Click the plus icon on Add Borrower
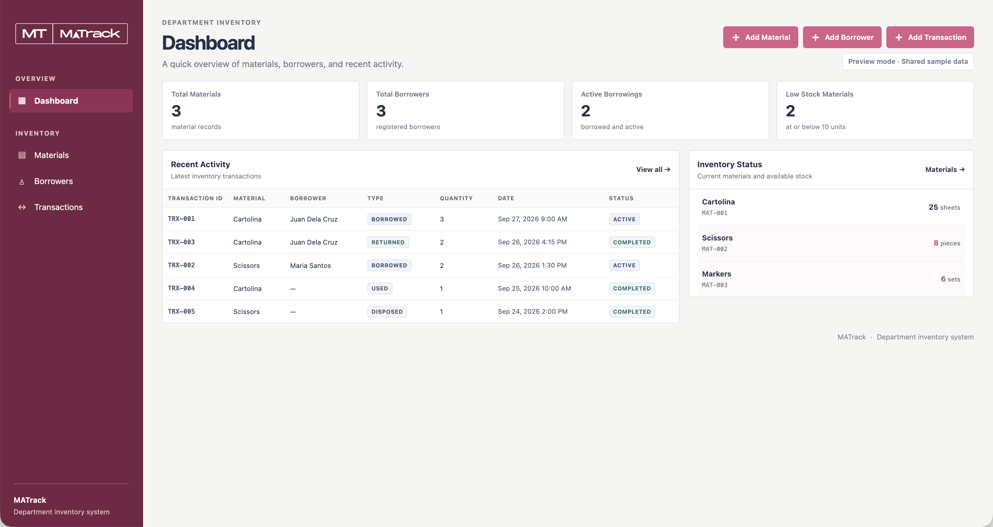This screenshot has height=527, width=993. tap(815, 37)
